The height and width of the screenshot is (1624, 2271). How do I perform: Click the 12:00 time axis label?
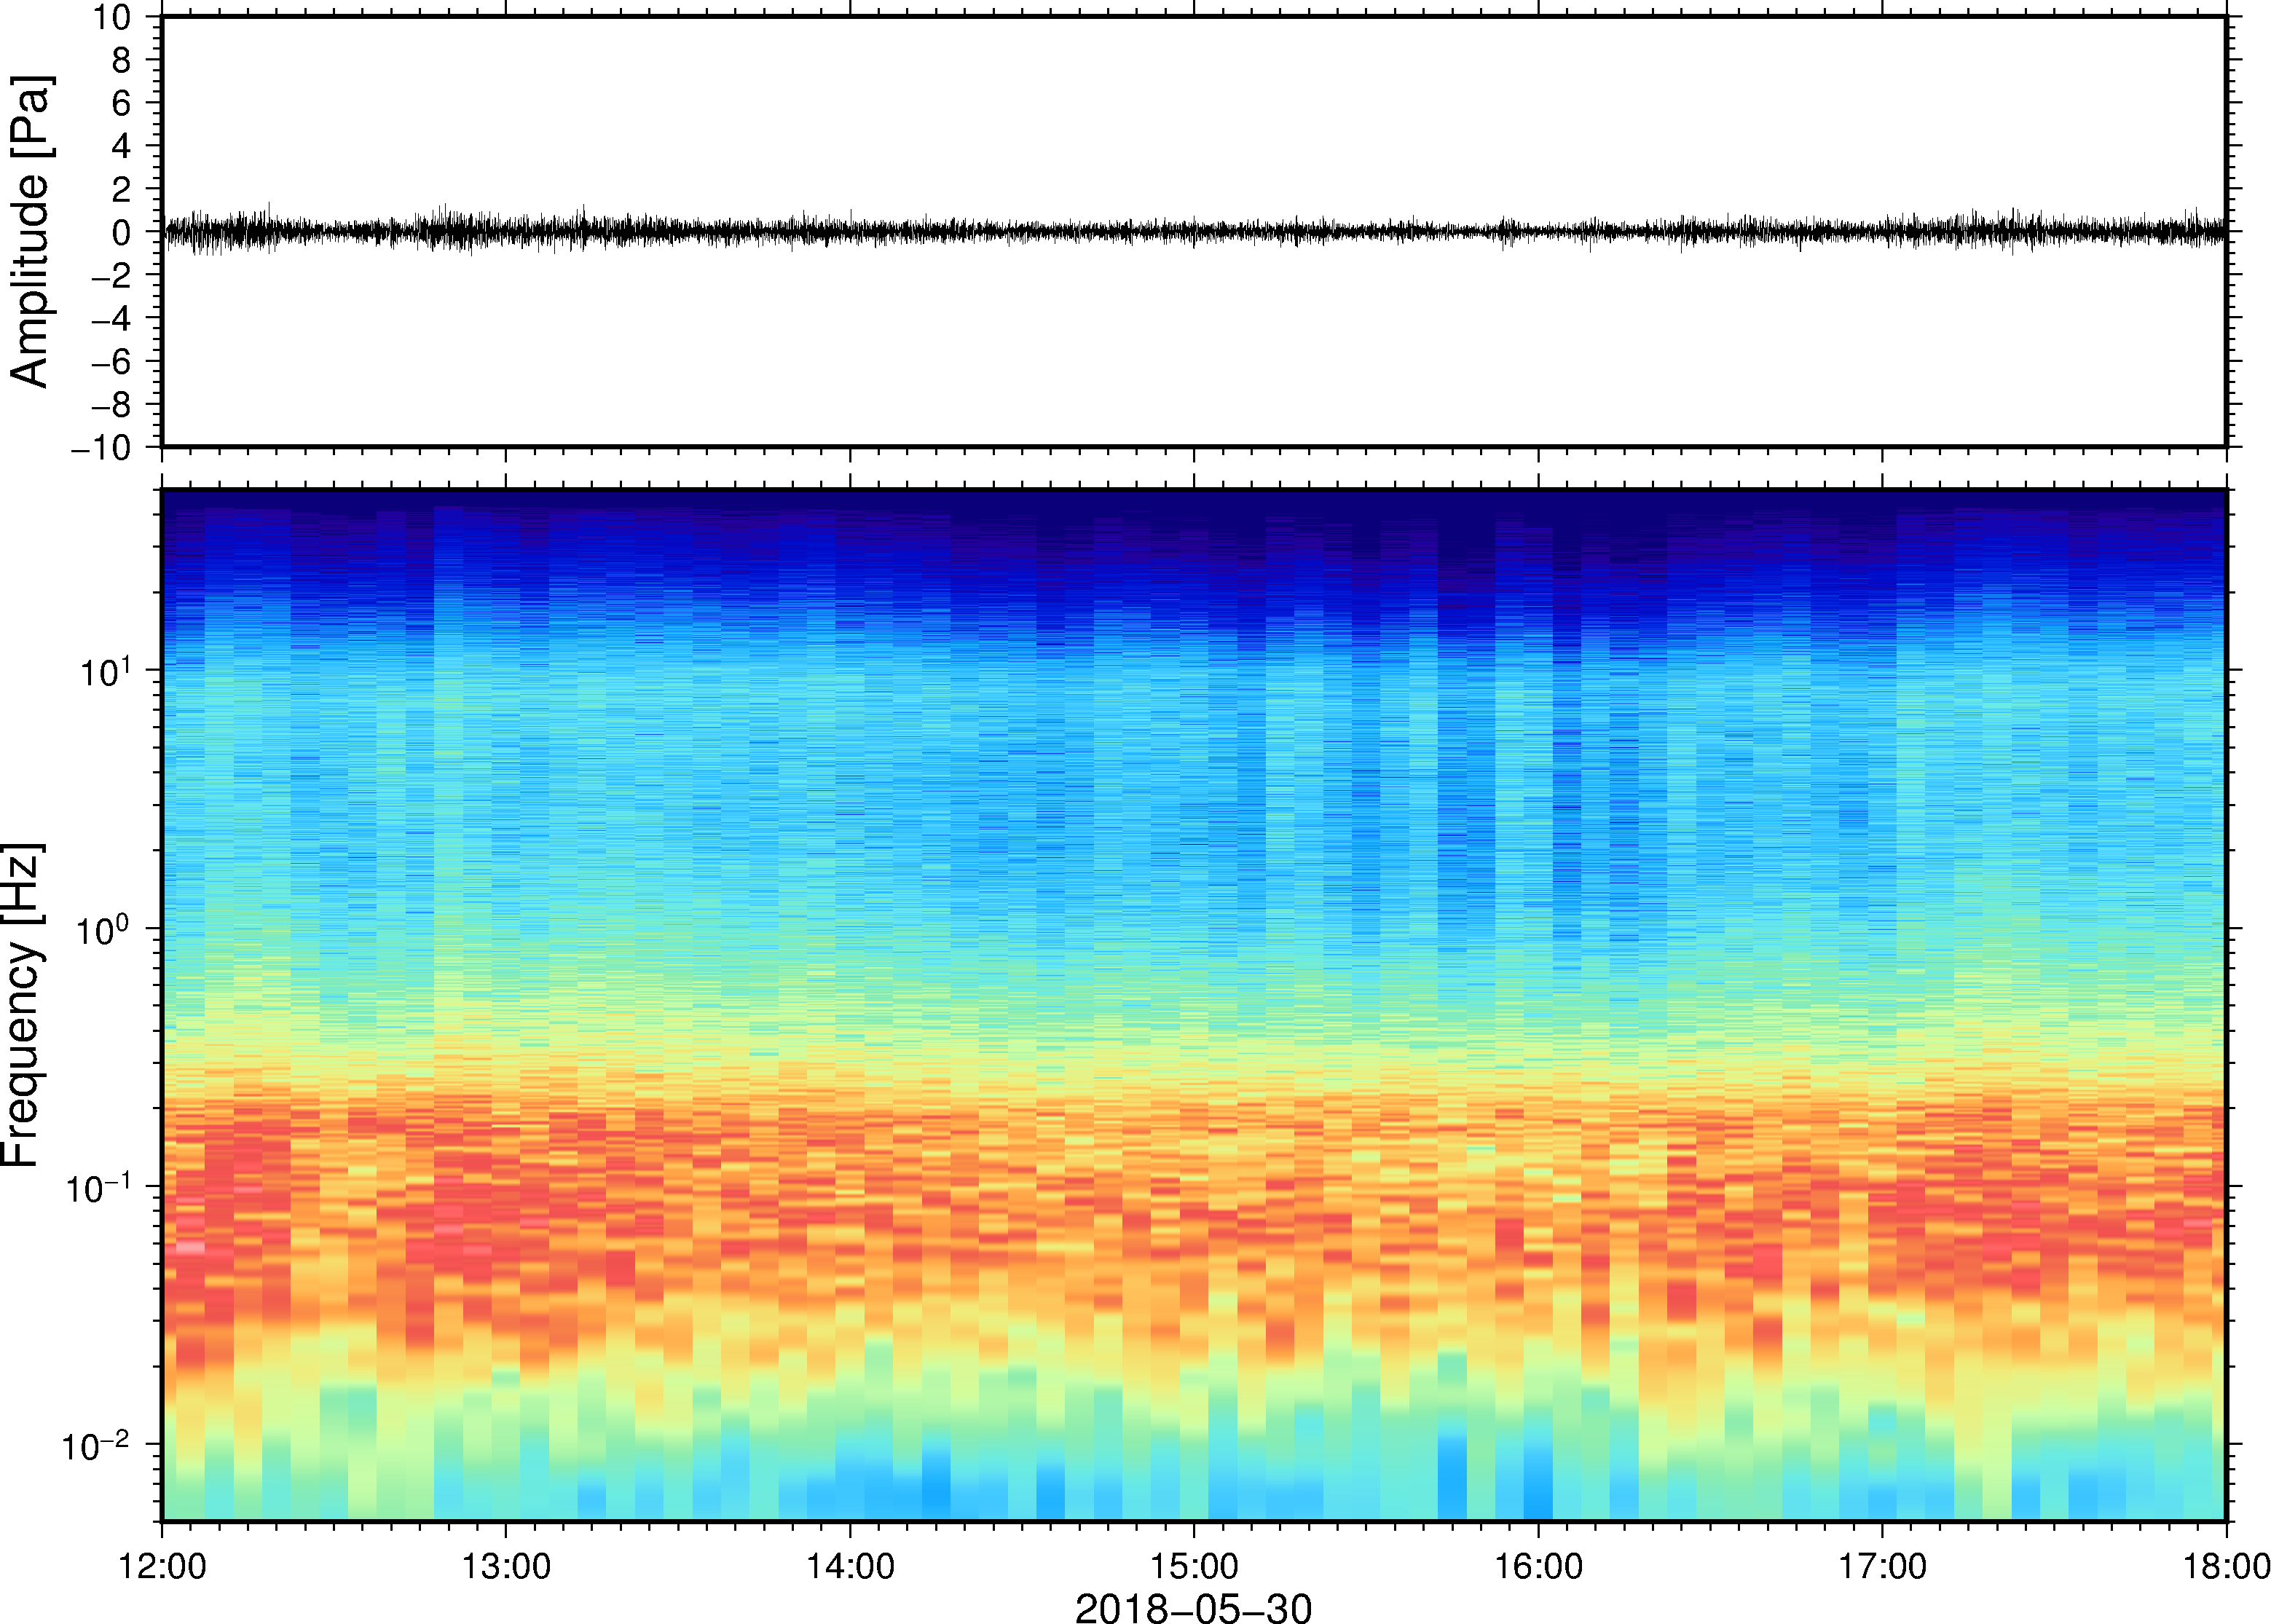click(x=162, y=1566)
